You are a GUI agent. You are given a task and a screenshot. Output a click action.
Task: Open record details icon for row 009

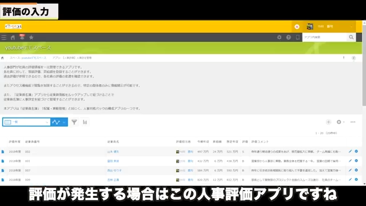(3, 180)
